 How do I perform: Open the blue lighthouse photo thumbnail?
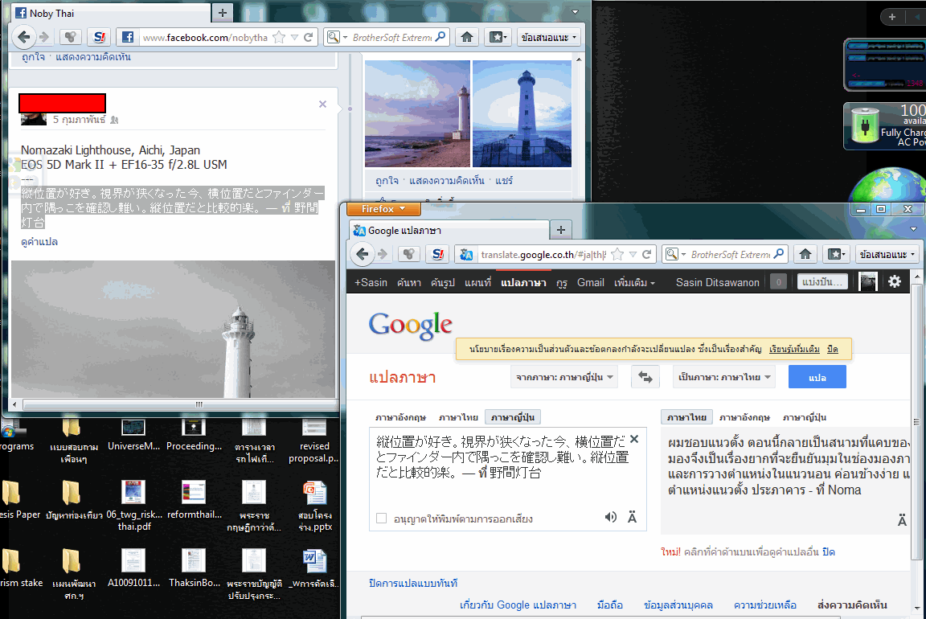coord(522,113)
